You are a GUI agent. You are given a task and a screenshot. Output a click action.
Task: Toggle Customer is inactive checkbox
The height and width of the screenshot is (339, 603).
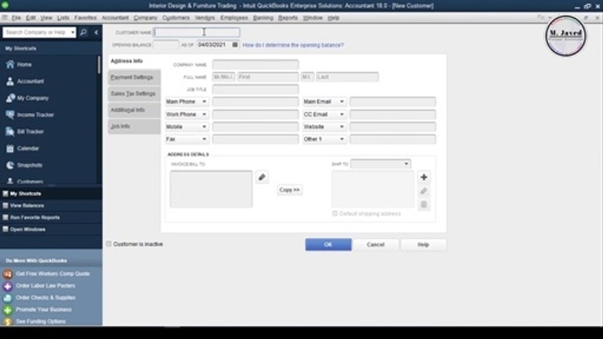click(x=109, y=244)
